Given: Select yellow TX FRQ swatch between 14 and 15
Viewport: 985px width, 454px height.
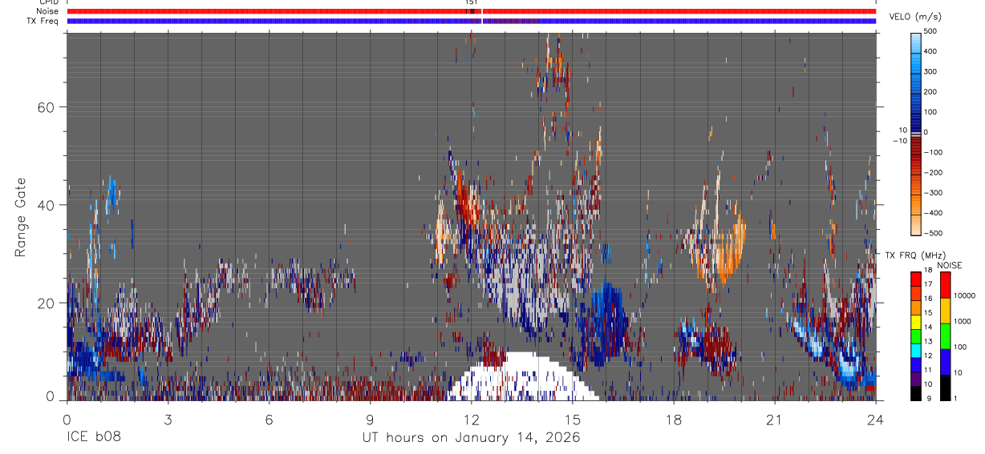Looking at the screenshot, I should pyautogui.click(x=915, y=322).
